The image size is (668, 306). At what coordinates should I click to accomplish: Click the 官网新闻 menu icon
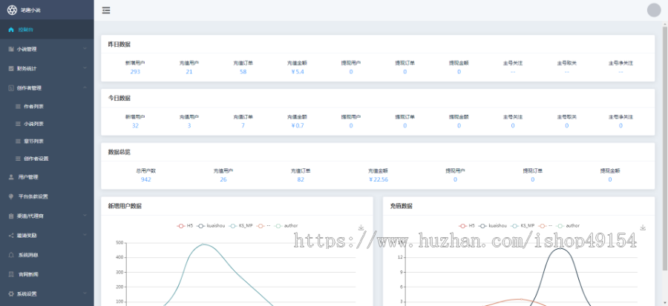tap(11, 275)
